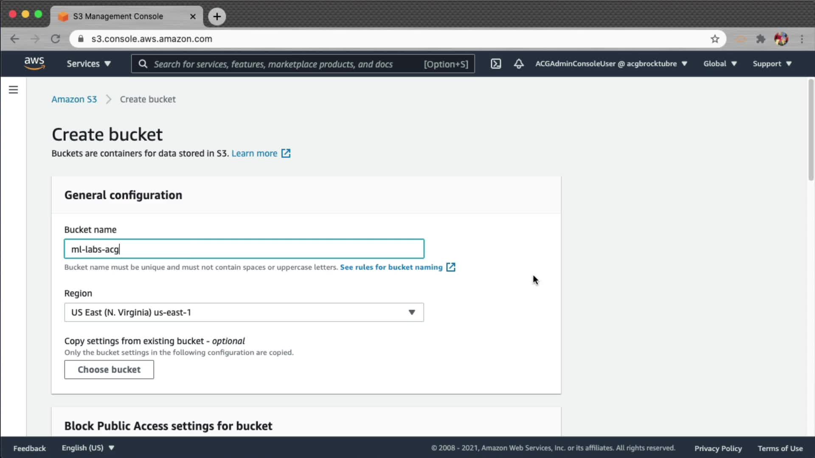Open the CloudShell terminal icon
This screenshot has width=815, height=458.
[496, 64]
